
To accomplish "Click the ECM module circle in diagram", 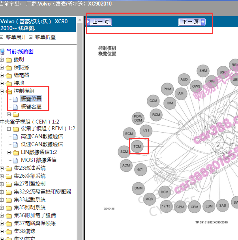I will (129, 134).
